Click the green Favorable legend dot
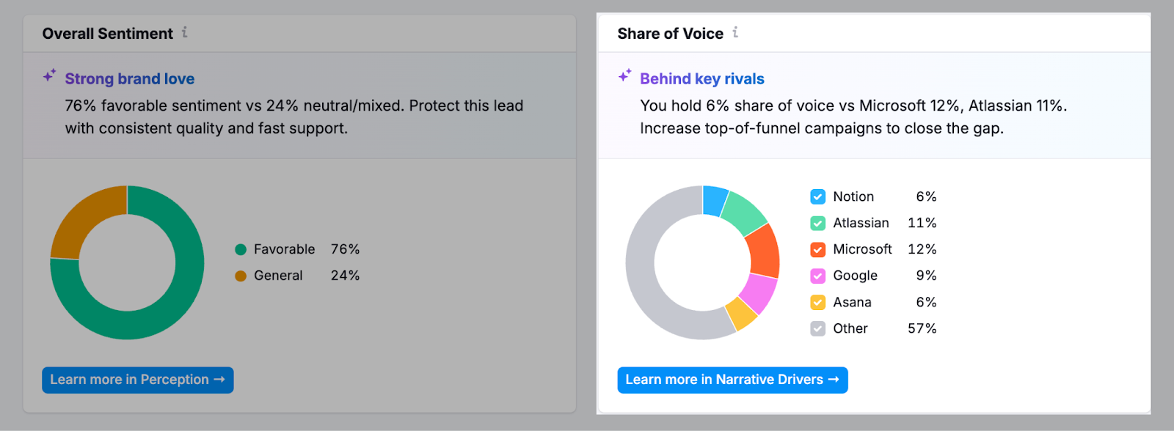1174x431 pixels. click(x=241, y=250)
